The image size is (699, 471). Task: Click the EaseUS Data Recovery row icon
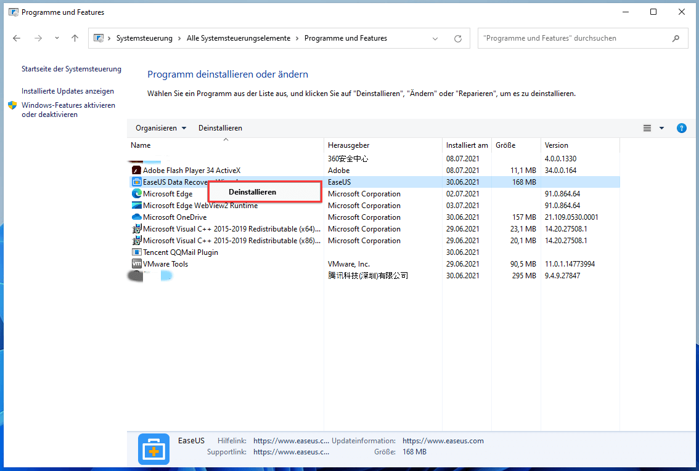point(137,182)
